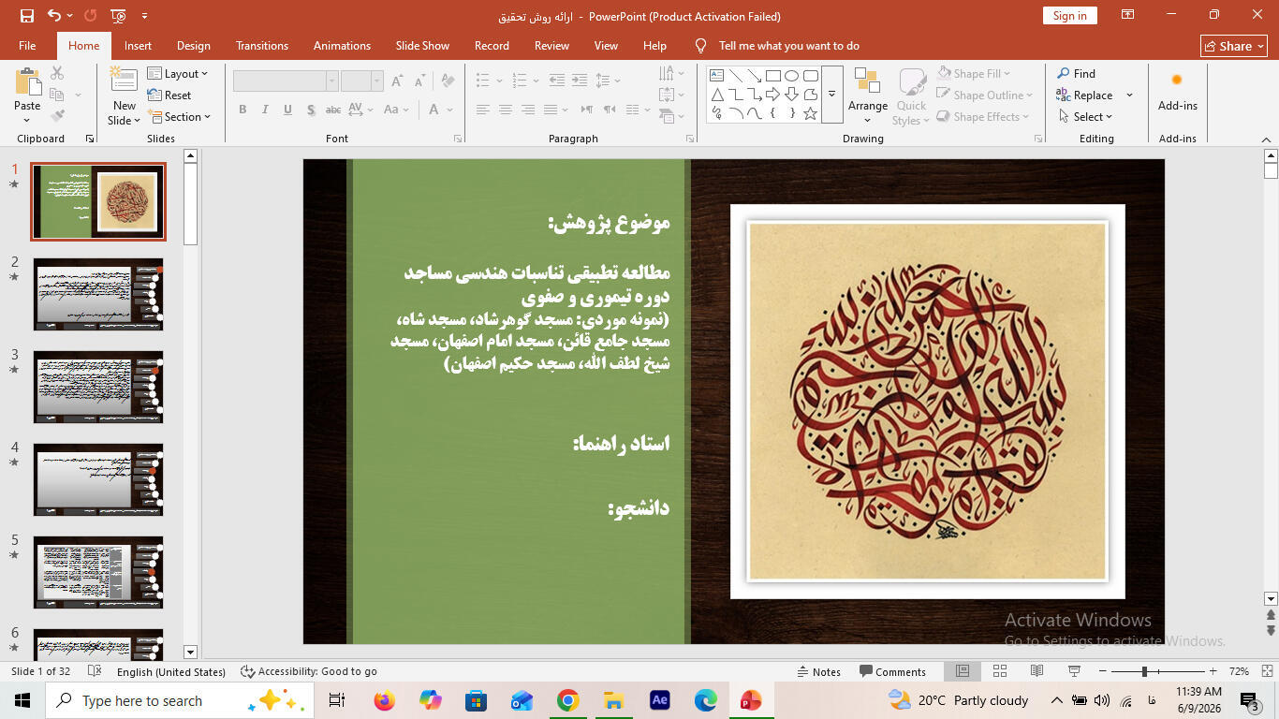Click the spell check icon in status bar
The height and width of the screenshot is (719, 1279).
(x=94, y=671)
